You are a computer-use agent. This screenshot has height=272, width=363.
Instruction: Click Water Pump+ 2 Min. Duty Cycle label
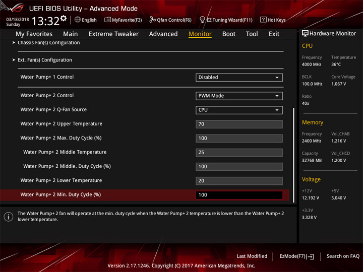tap(60, 194)
